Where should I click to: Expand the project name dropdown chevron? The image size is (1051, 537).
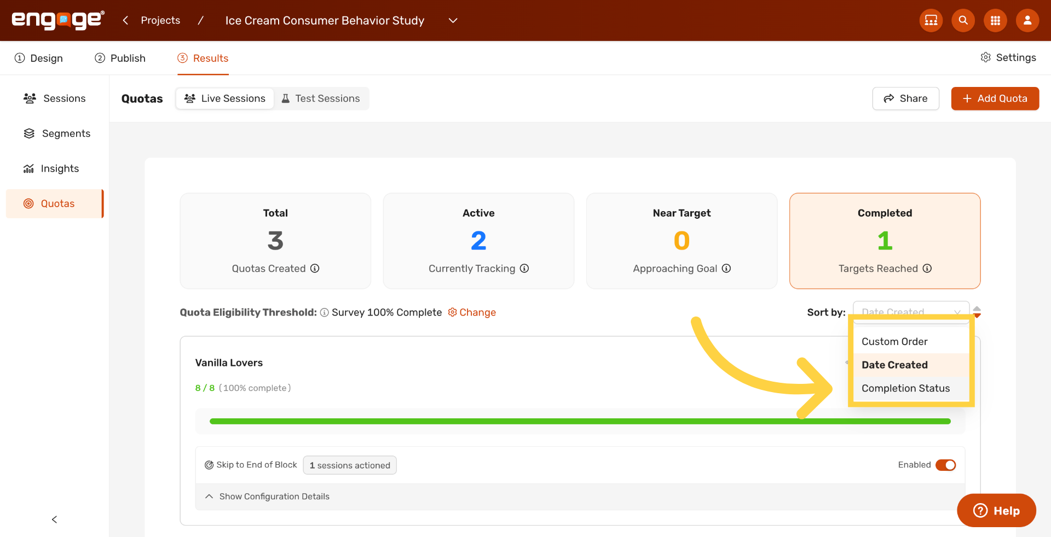point(453,20)
